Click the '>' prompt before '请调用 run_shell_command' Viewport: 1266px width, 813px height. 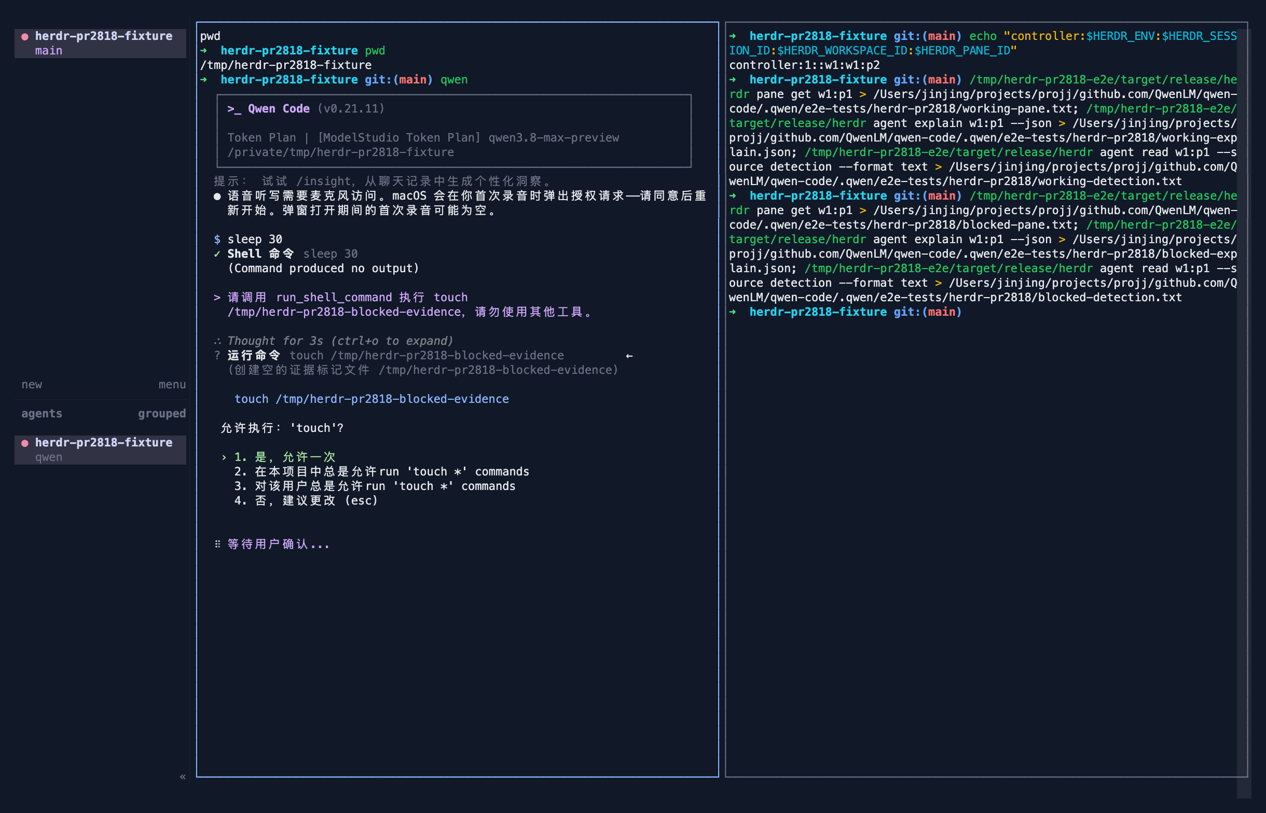pyautogui.click(x=217, y=298)
